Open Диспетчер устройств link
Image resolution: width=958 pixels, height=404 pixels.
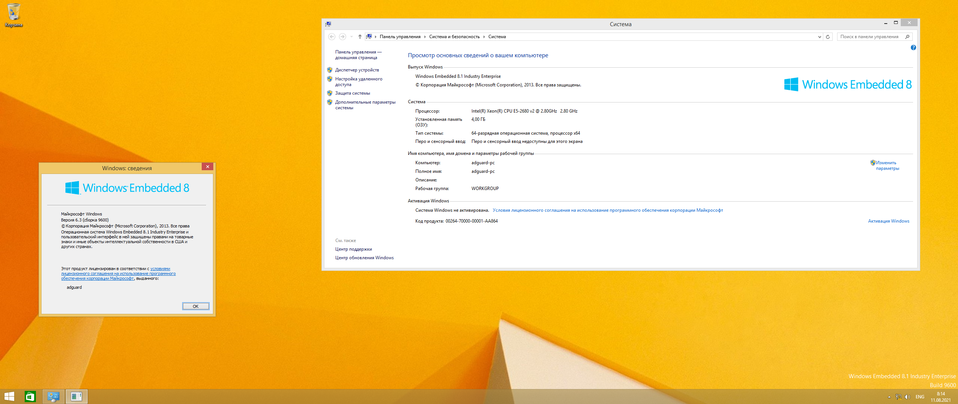coord(357,70)
